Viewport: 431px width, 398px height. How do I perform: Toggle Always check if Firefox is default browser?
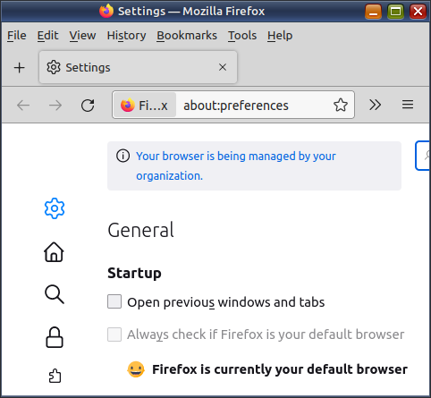point(114,334)
